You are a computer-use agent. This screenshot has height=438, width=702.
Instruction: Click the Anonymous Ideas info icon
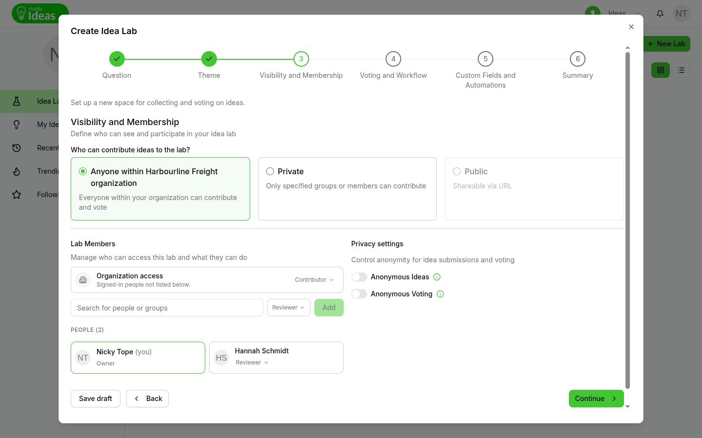(x=437, y=277)
